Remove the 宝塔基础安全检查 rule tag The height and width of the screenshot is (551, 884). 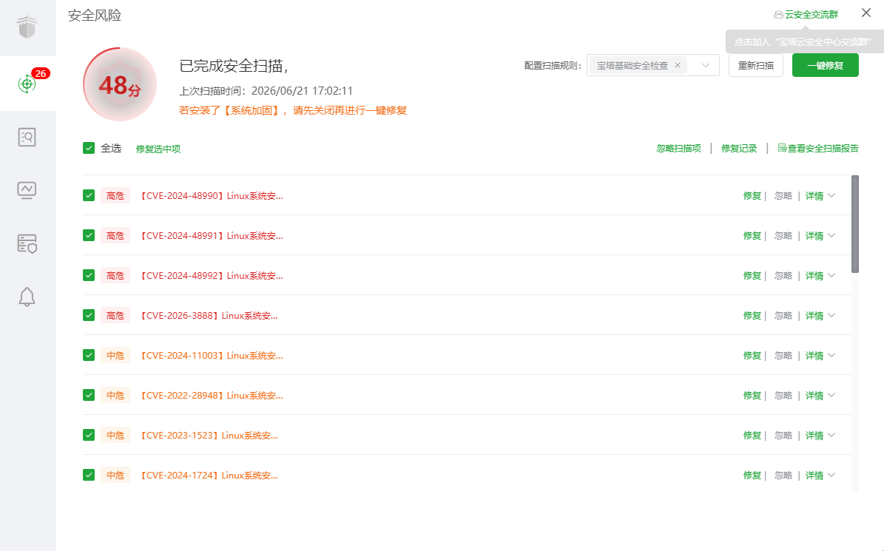click(x=678, y=65)
